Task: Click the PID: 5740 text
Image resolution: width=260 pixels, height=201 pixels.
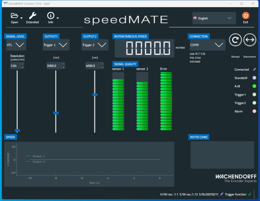Action: [195, 58]
